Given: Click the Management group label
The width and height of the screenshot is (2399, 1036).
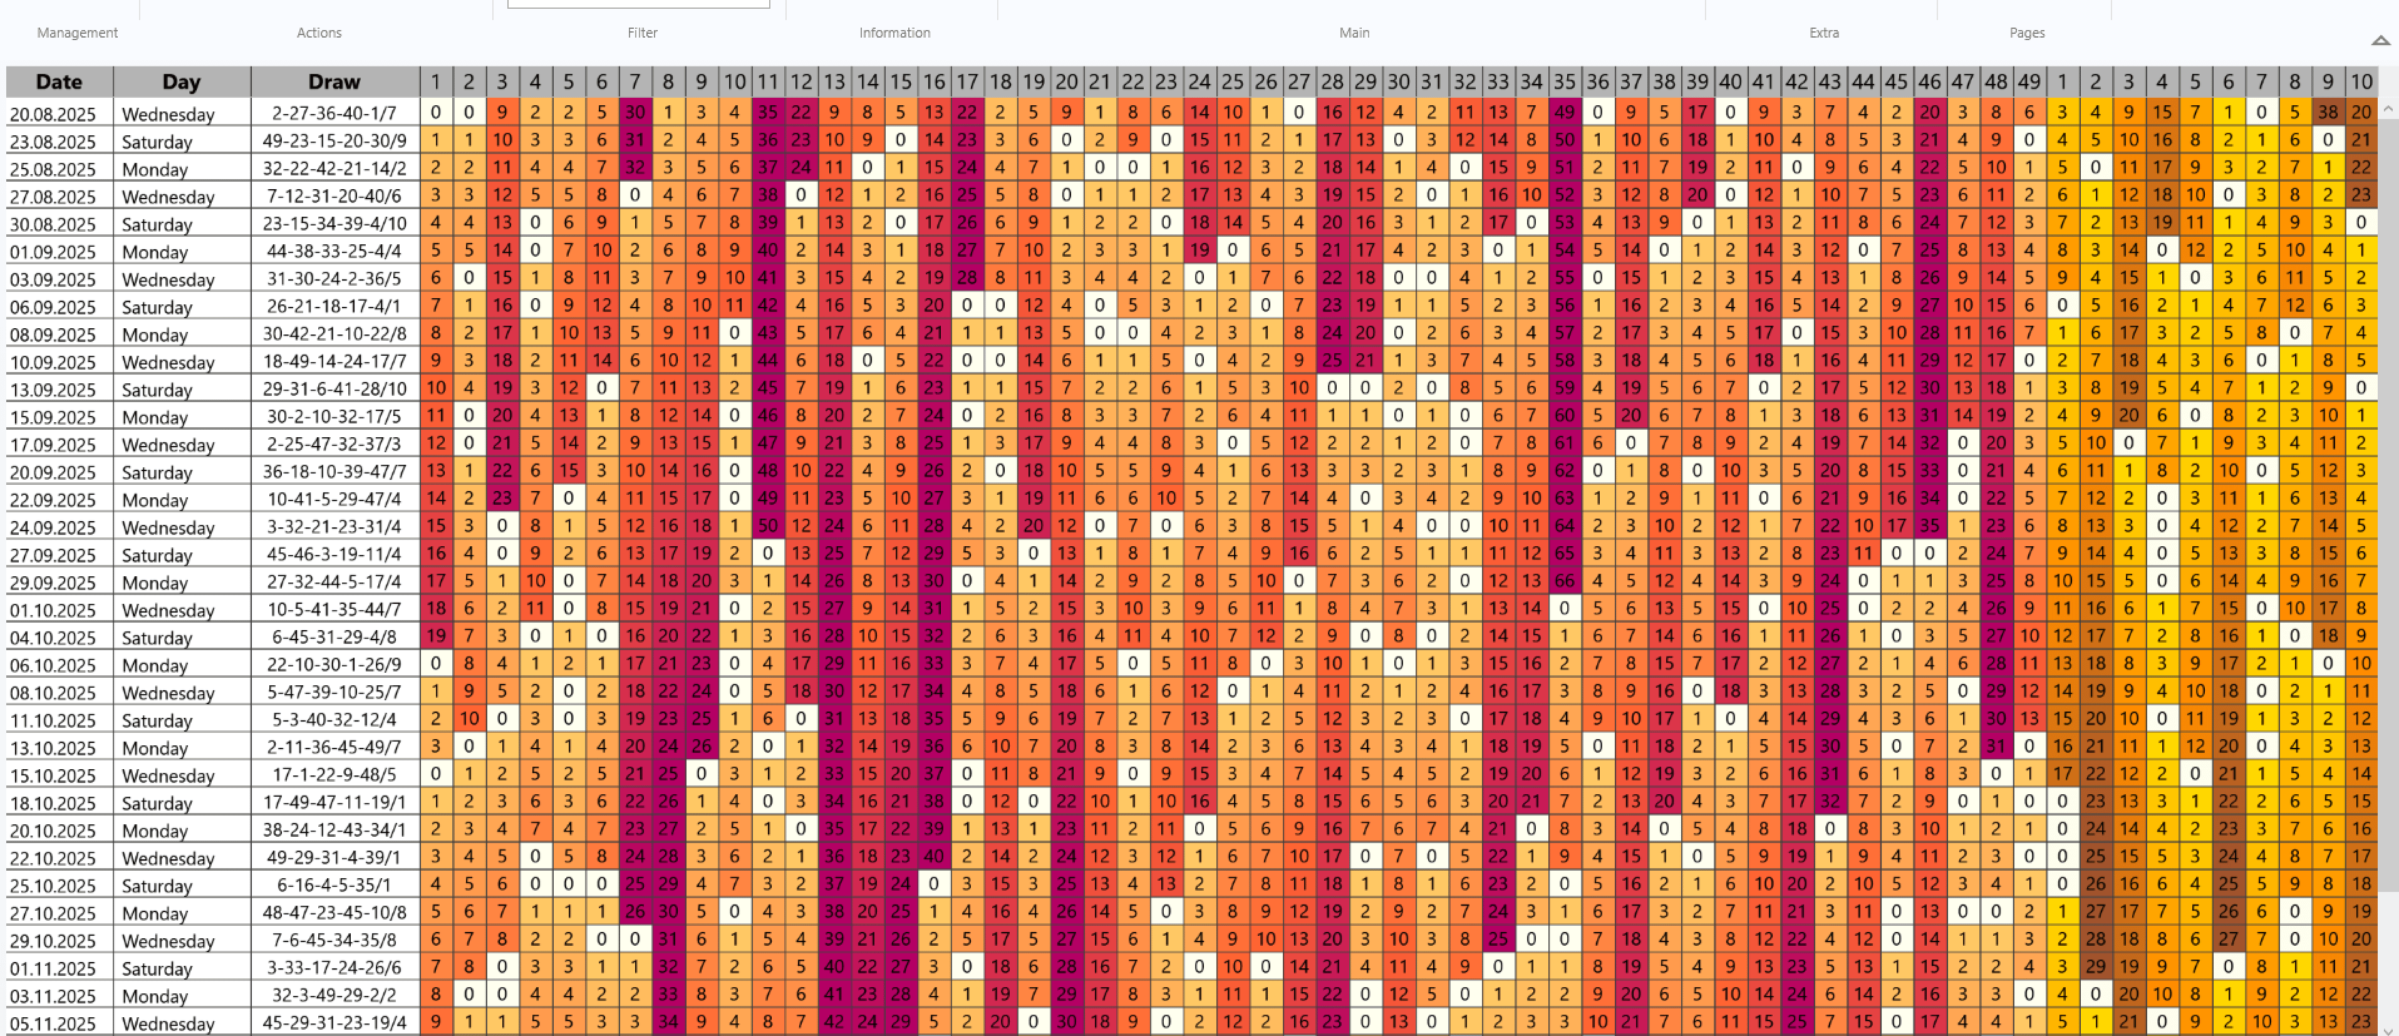Looking at the screenshot, I should 77,33.
